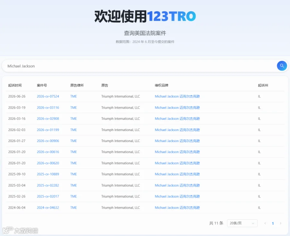The width and height of the screenshot is (290, 236).
Task: Open case 2025-cv-02282
Action: 48,185
